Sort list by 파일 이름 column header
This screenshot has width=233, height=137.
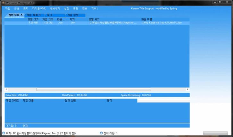(147, 19)
